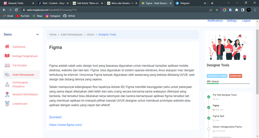The image size is (259, 138).
Task: Close the General | Trello tab
Action: [x=33, y=3]
